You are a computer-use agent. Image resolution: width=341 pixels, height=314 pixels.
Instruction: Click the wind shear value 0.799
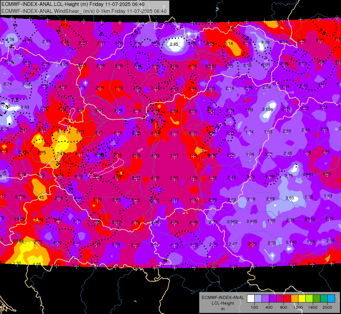coord(20,197)
